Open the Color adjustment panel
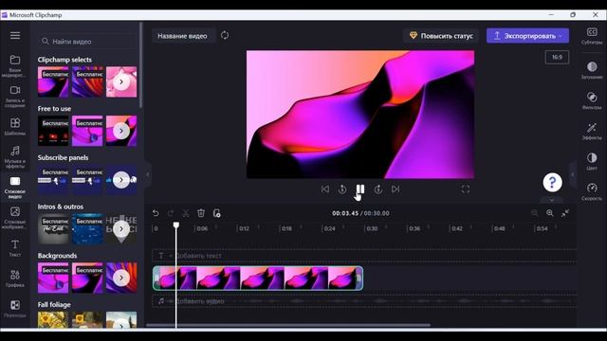Image resolution: width=607 pixels, height=341 pixels. coord(592,161)
